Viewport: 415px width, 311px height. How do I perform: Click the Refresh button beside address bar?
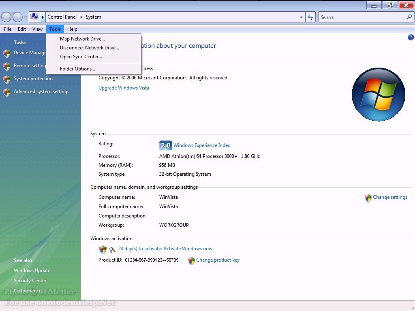310,17
